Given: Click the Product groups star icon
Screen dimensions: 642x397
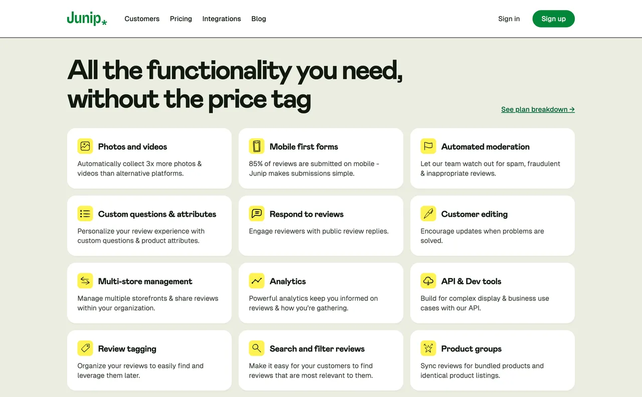Looking at the screenshot, I should tap(428, 348).
